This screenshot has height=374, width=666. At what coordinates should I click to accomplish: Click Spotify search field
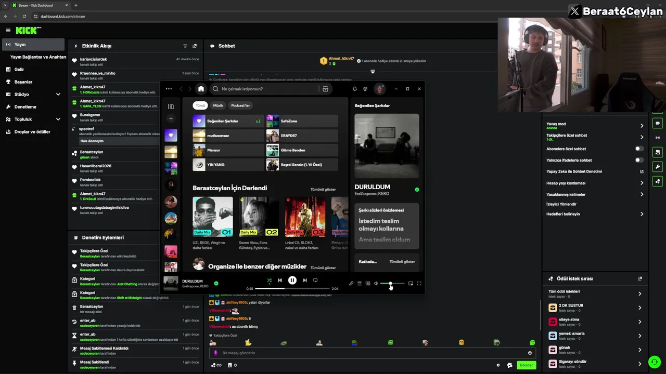click(265, 89)
